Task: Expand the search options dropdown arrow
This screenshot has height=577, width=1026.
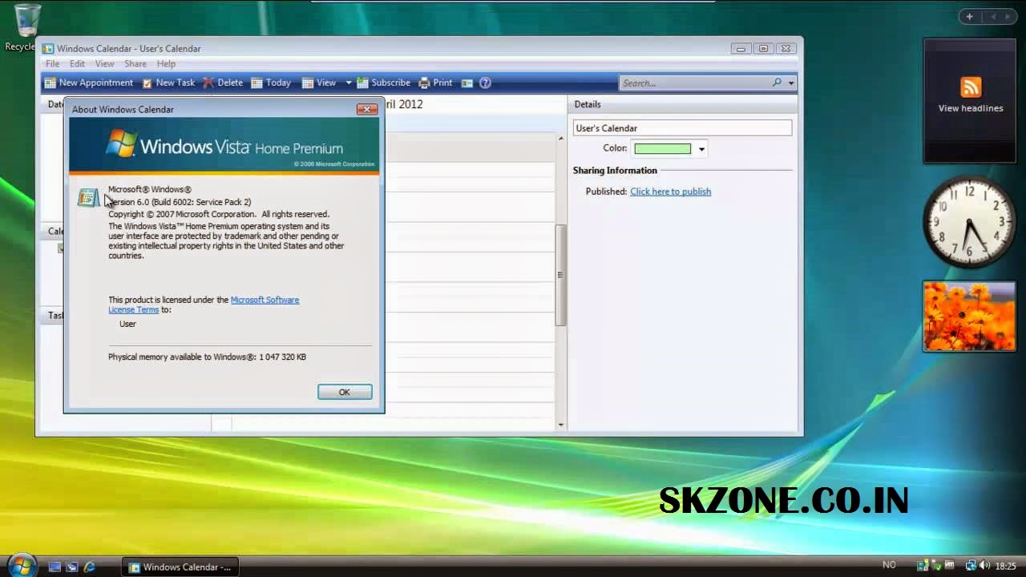Action: (791, 83)
